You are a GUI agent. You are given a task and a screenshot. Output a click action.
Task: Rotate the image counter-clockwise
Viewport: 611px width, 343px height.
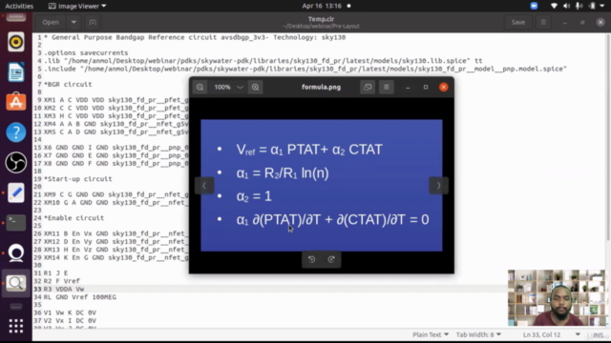312,259
